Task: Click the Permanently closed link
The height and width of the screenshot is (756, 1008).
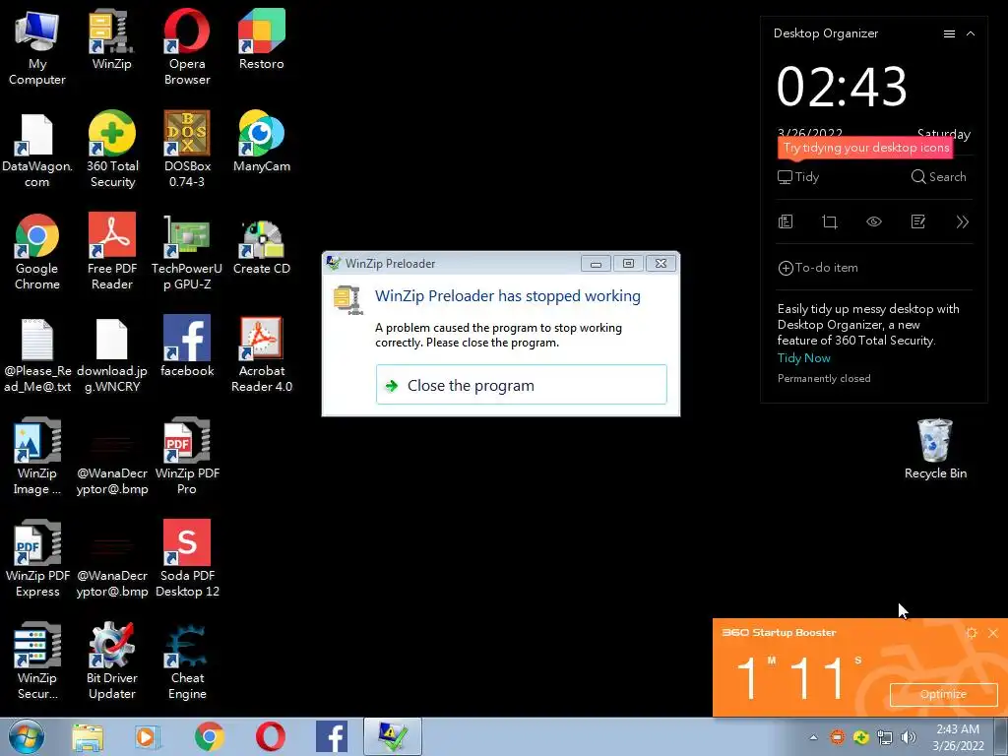Action: pyautogui.click(x=824, y=379)
